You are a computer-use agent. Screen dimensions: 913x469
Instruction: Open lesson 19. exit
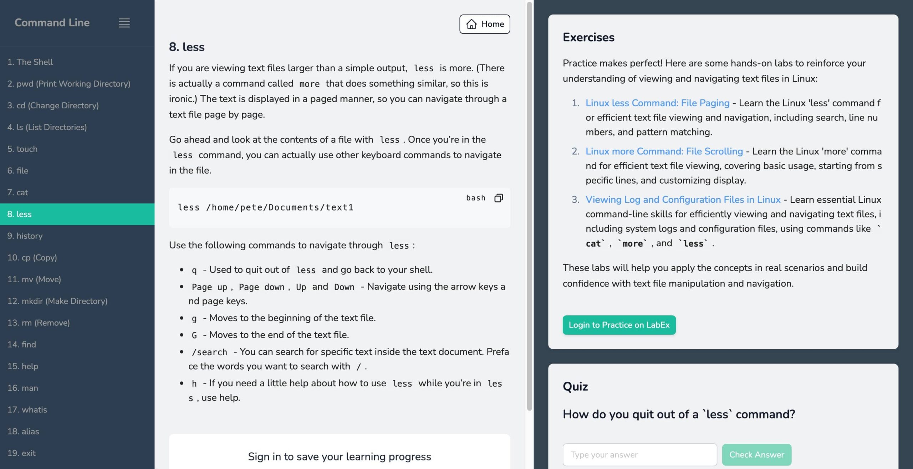(x=22, y=453)
